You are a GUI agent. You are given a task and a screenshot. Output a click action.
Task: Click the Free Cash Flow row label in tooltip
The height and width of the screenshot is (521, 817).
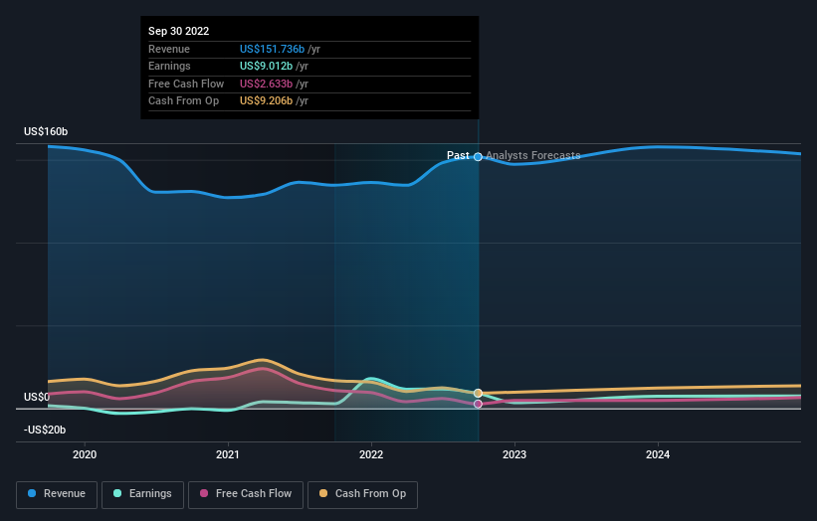(x=186, y=84)
